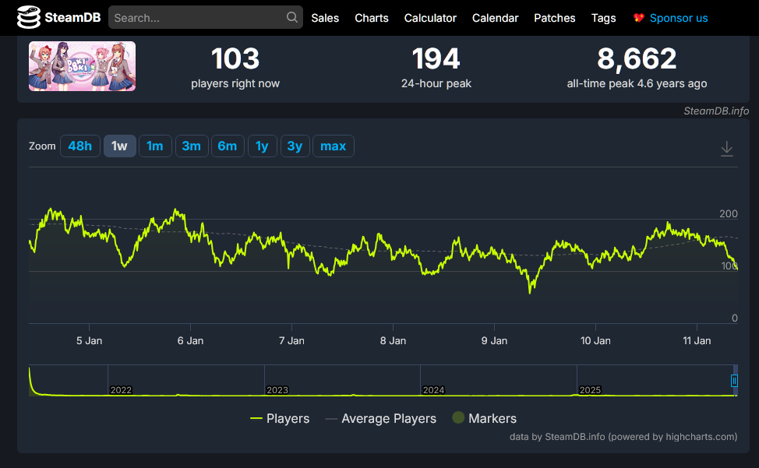
Task: Open the Calendar page
Action: [495, 18]
